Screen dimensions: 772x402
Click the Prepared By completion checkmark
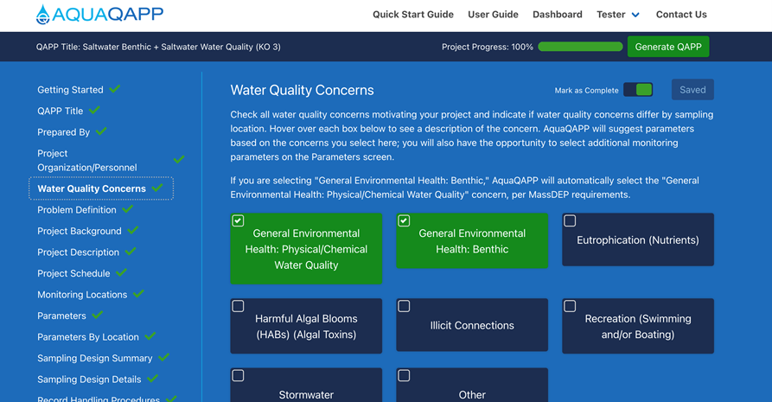coord(101,131)
